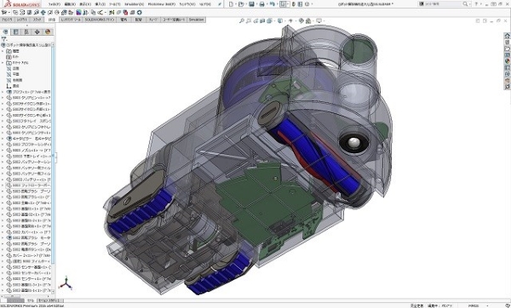The width and height of the screenshot is (511, 308).
Task: Click the command search input field
Action: click(441, 4)
